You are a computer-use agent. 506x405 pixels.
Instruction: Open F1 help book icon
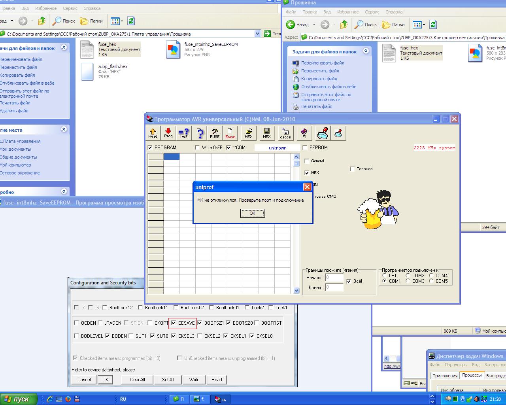pos(304,133)
